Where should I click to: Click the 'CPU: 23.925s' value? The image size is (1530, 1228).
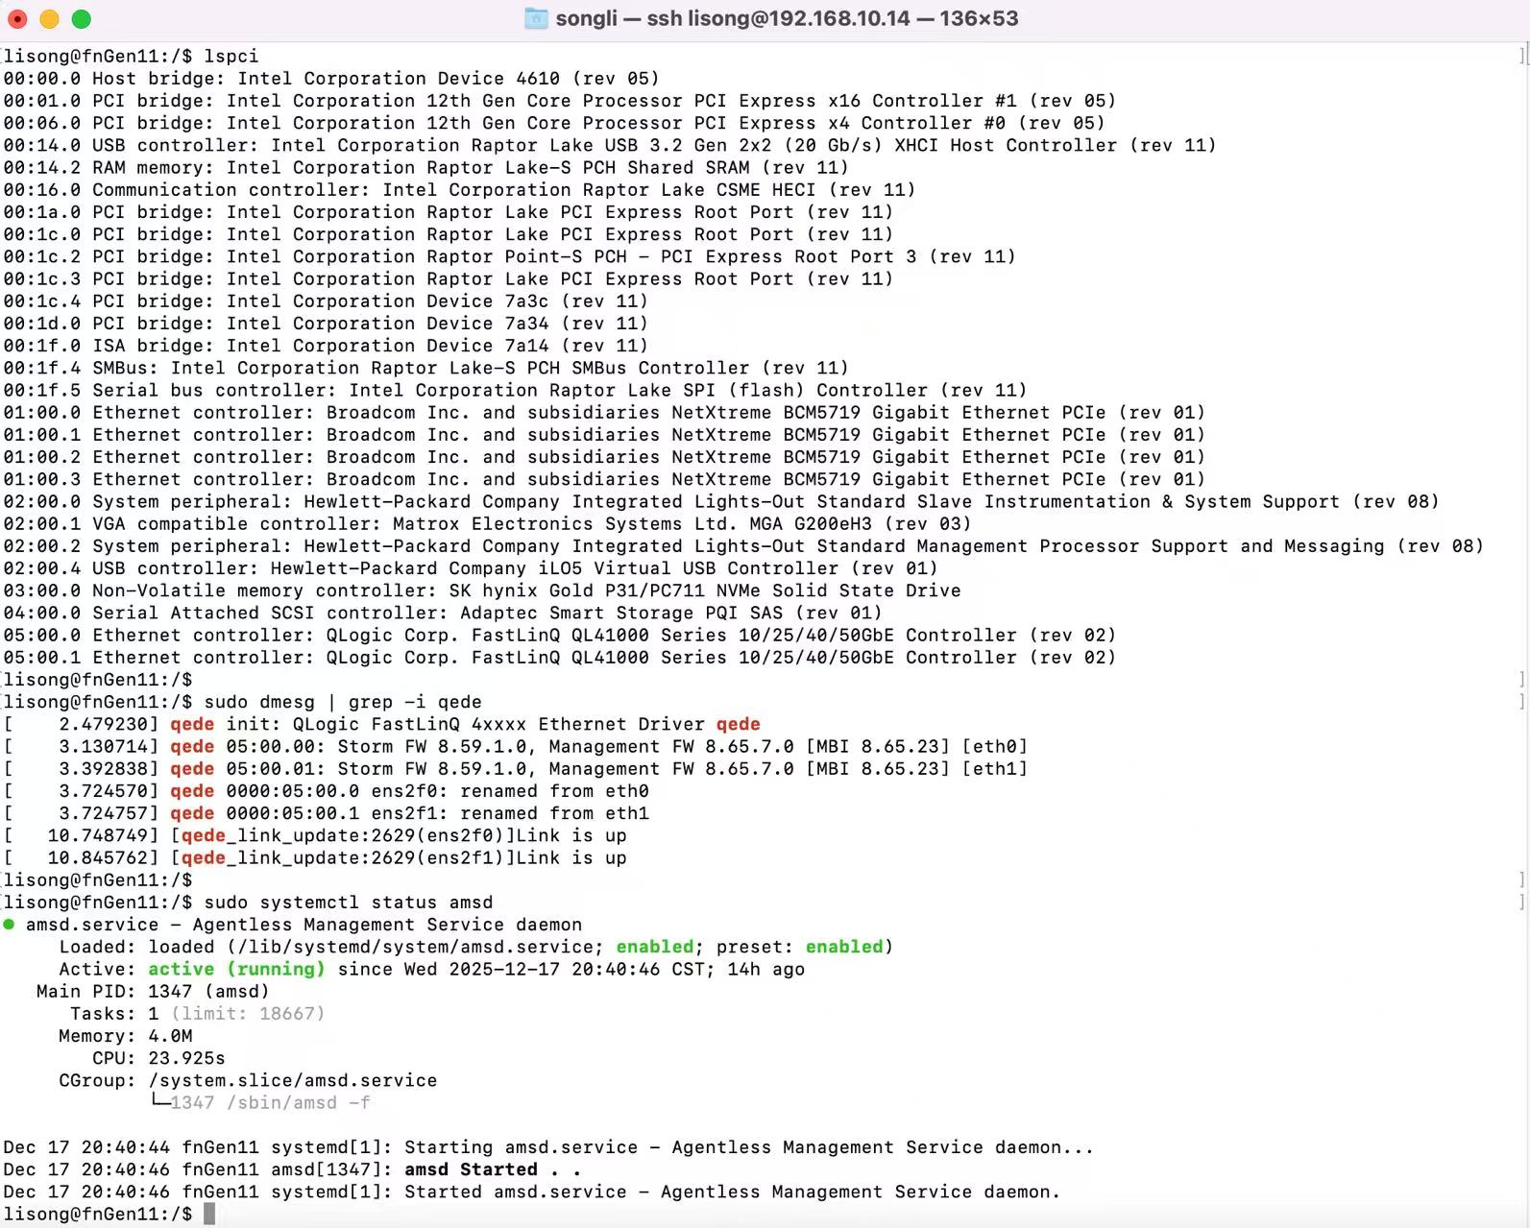click(159, 1058)
